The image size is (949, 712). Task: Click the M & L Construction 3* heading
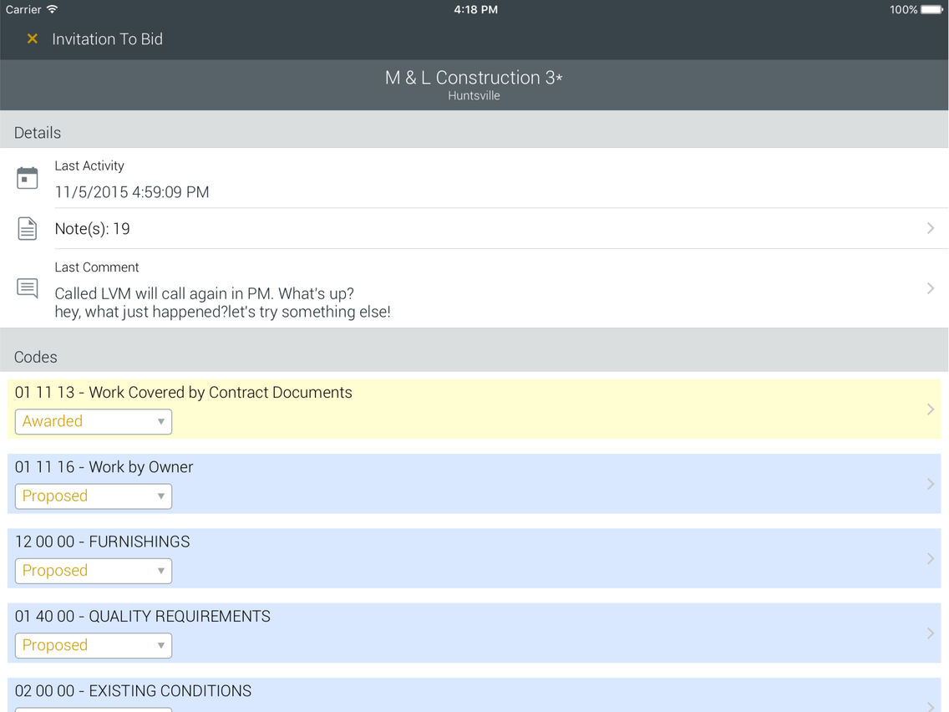[x=474, y=78]
